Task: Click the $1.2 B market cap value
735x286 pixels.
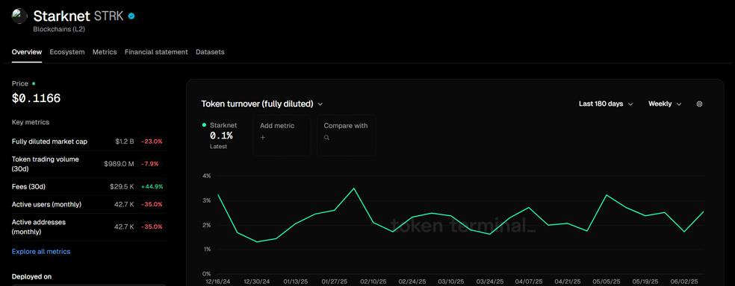Action: pyautogui.click(x=125, y=141)
